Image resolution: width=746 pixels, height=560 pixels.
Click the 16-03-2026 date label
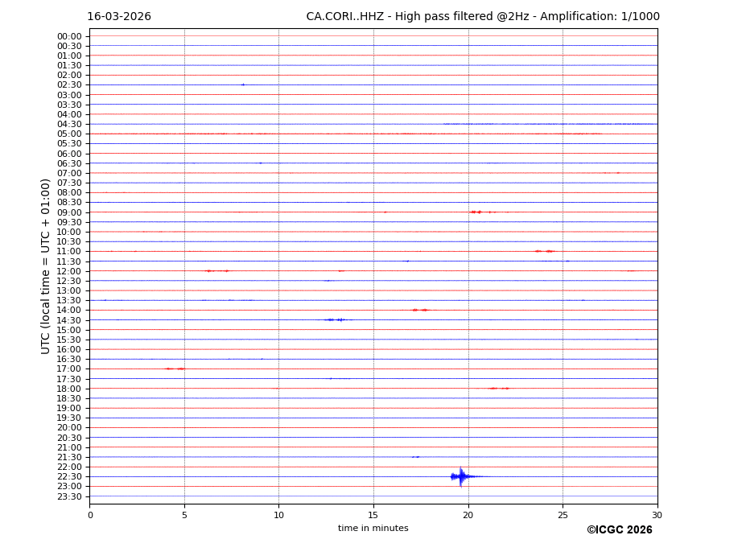click(x=119, y=17)
